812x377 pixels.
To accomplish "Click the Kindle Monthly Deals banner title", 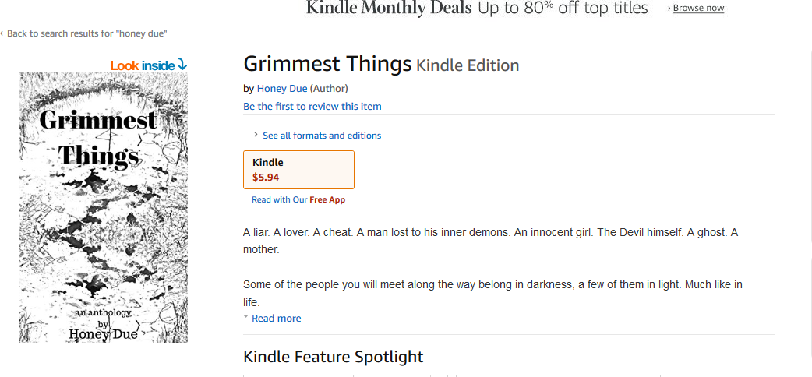I will (x=389, y=8).
